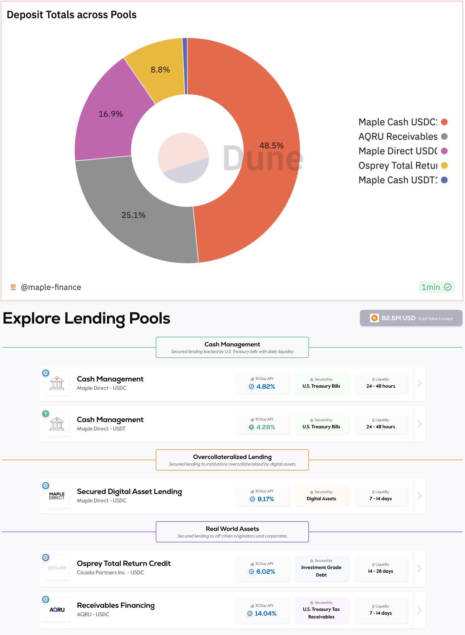Open Receivables Financing chevron
This screenshot has height=635, width=465.
point(420,610)
